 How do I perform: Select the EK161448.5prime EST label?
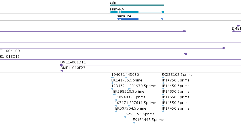(148, 119)
